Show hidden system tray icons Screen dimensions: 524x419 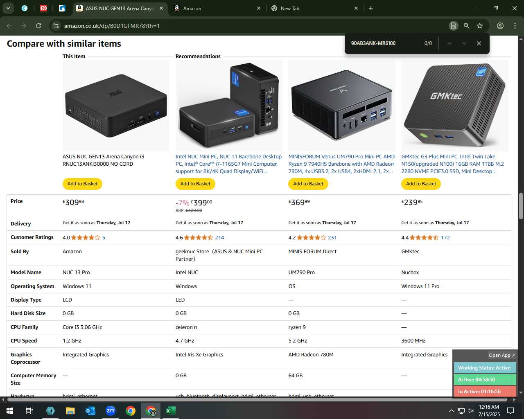[451, 411]
